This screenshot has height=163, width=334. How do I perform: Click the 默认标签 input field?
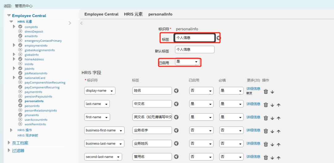pos(195,49)
